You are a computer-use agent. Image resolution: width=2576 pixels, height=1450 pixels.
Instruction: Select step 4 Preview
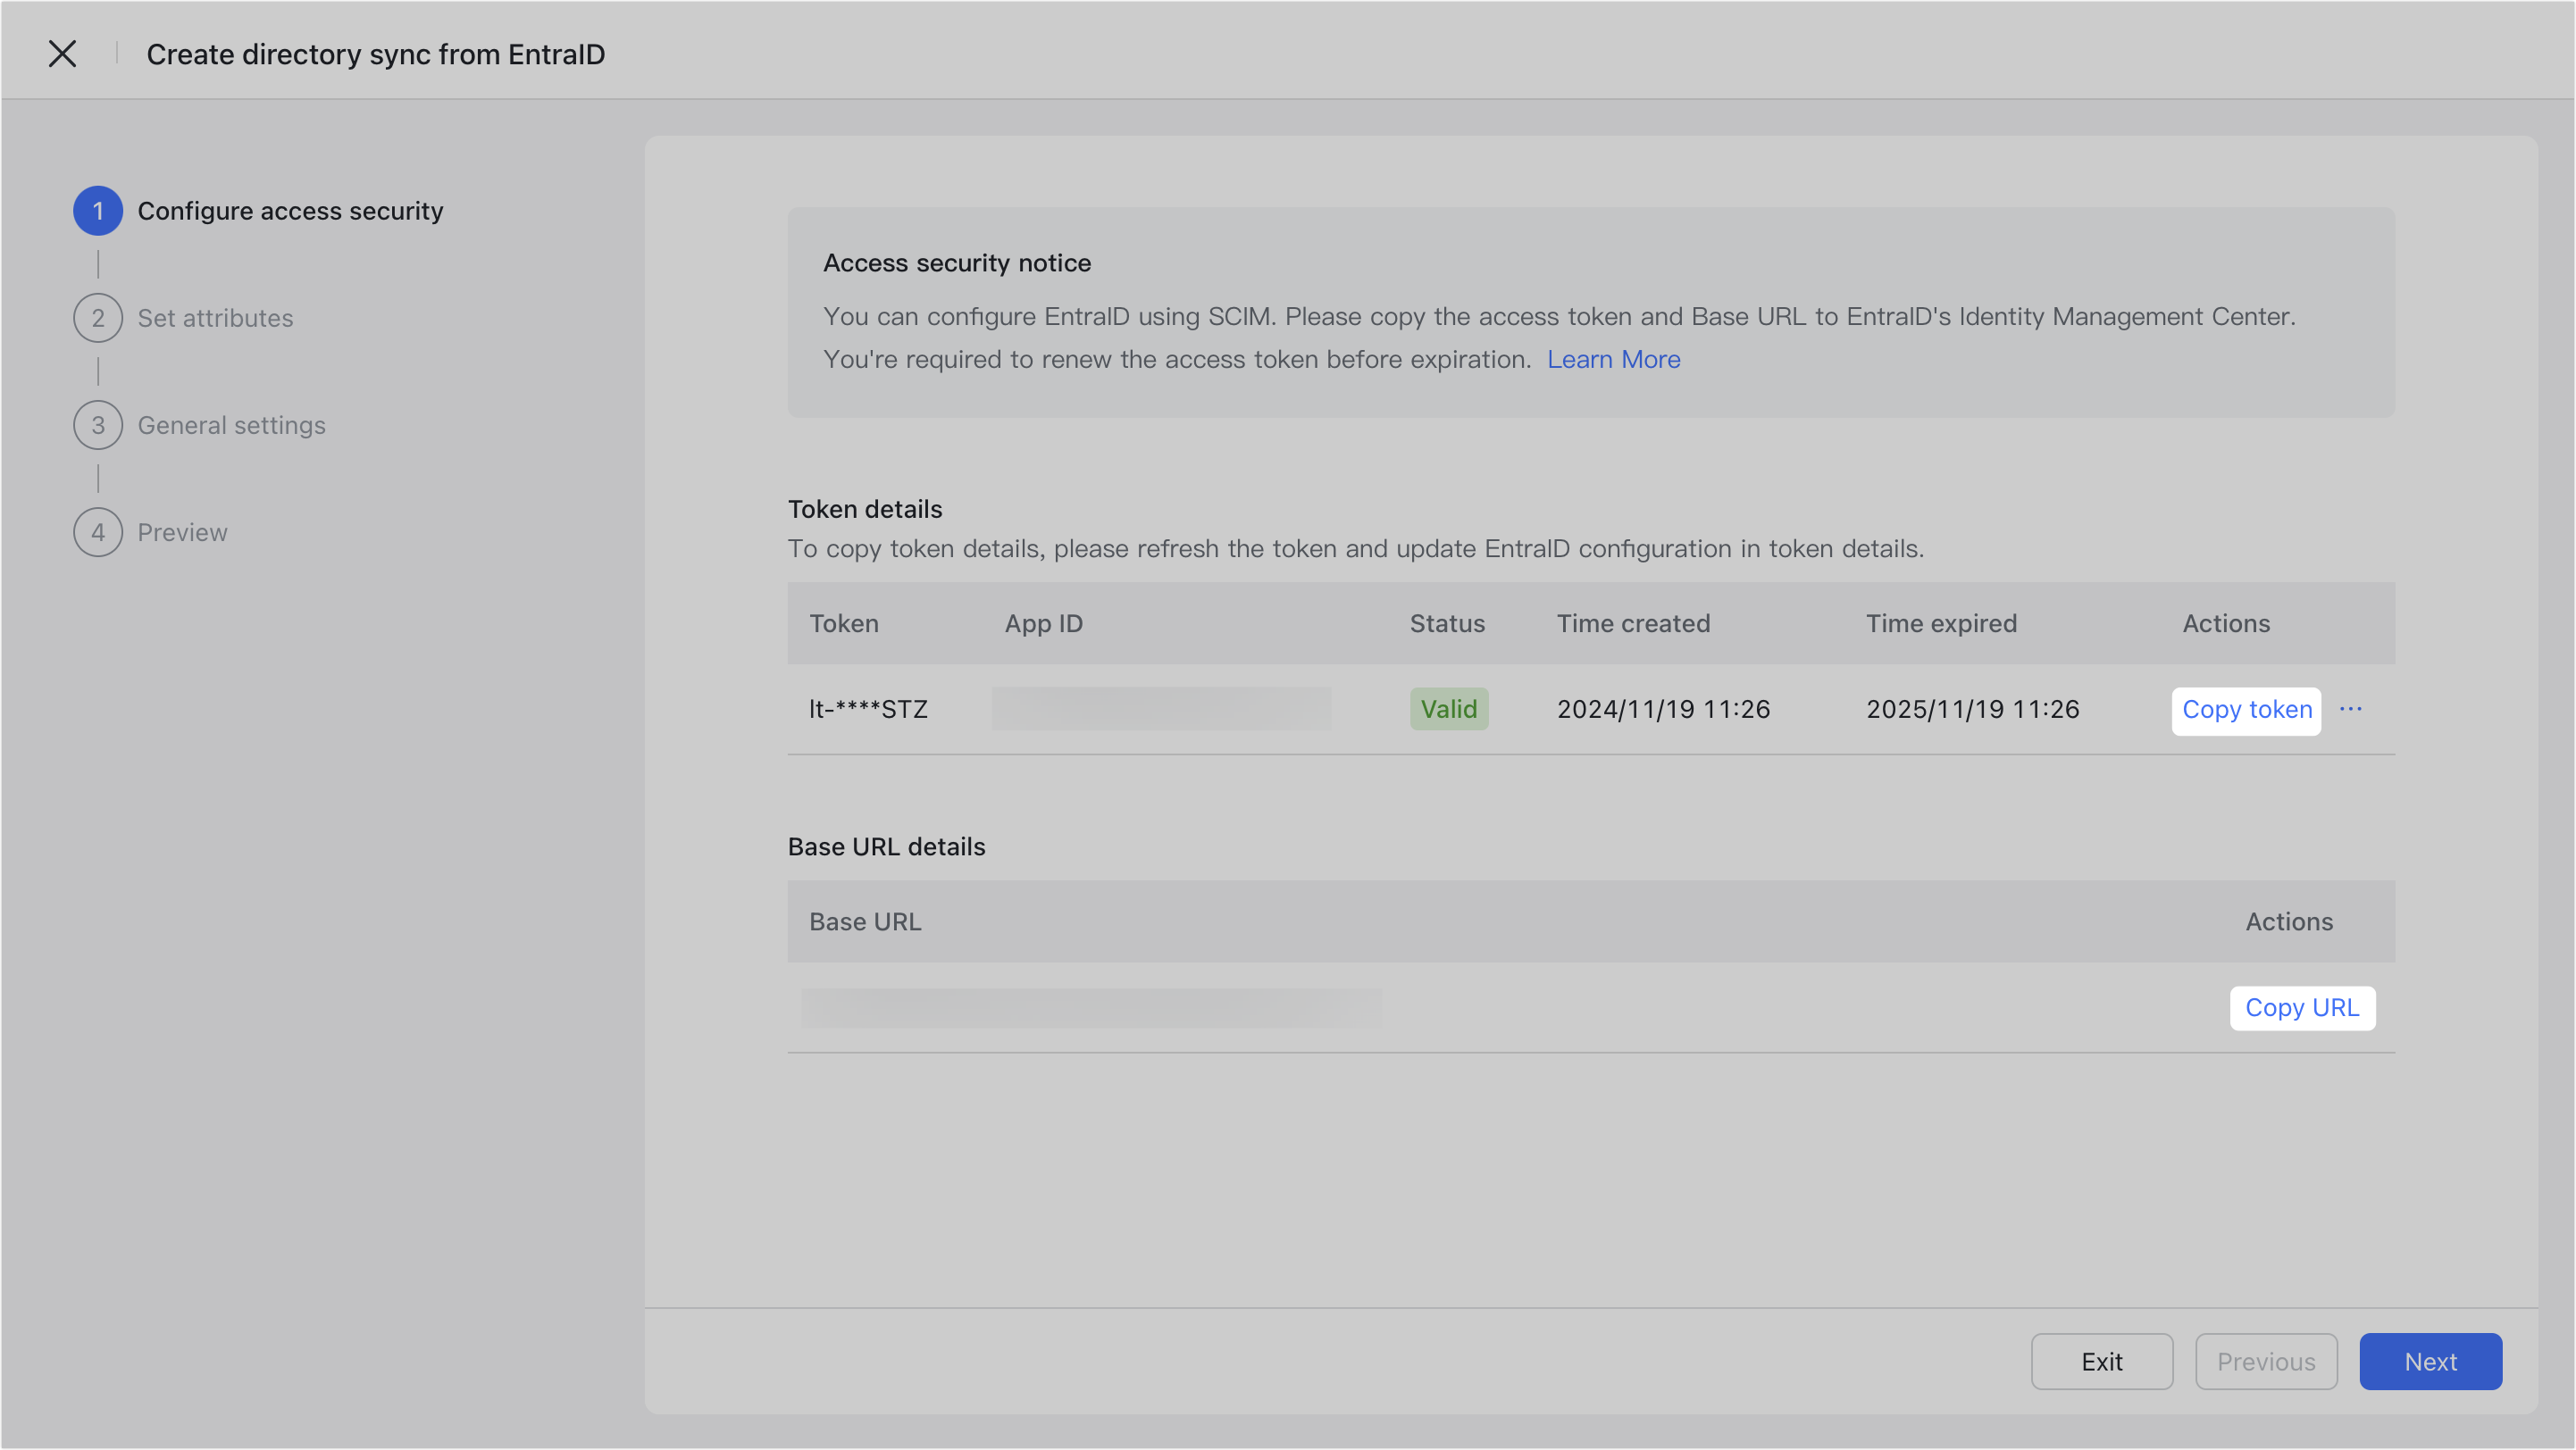pos(181,531)
